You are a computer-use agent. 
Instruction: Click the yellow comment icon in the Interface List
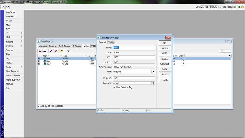(x=62, y=51)
